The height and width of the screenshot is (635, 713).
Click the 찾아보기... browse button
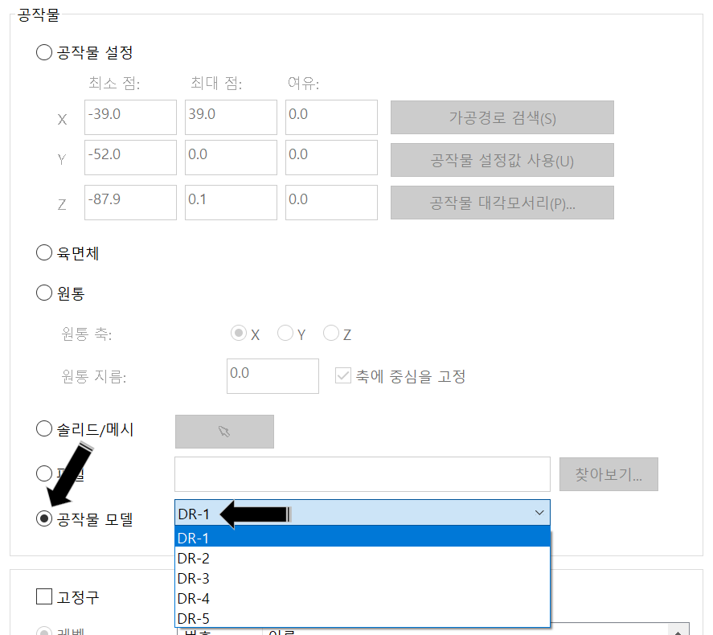(x=609, y=474)
